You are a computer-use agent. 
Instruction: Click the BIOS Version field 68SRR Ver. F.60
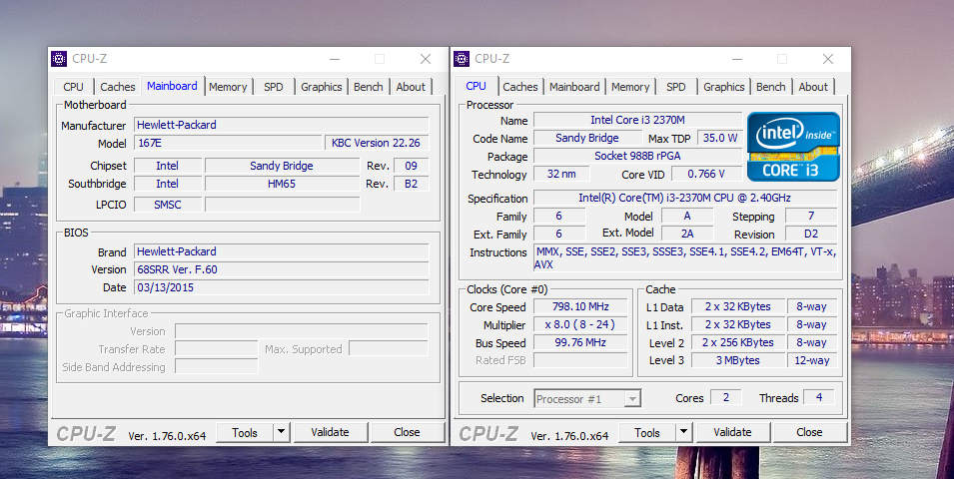point(281,269)
